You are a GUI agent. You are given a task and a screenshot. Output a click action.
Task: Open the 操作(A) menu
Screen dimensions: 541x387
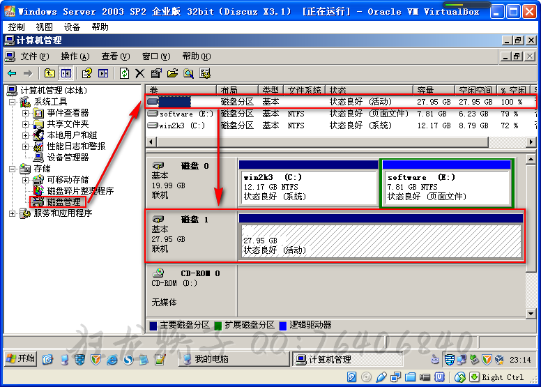tap(75, 56)
